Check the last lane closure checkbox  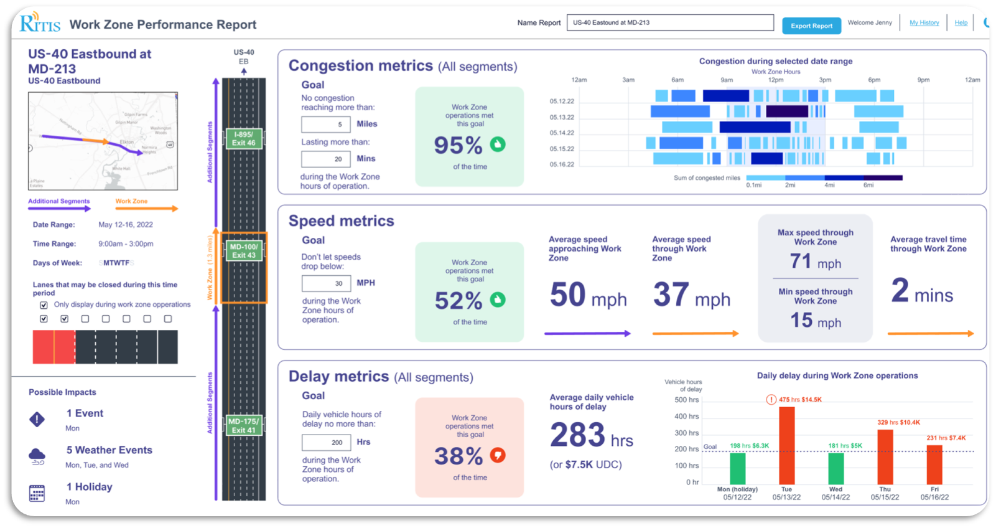(x=168, y=319)
